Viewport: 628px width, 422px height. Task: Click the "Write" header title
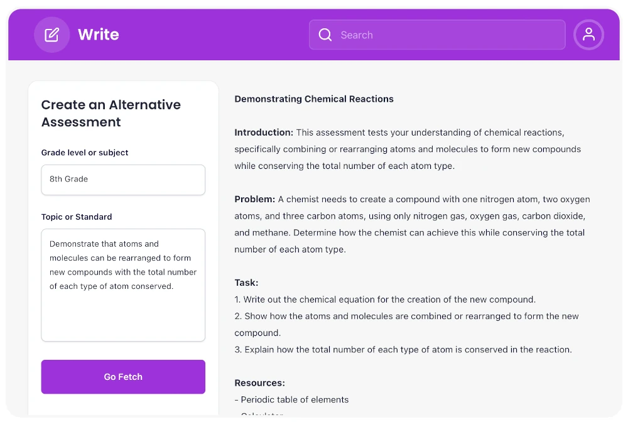tap(99, 35)
